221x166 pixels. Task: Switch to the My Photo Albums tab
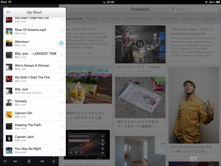coord(139,19)
